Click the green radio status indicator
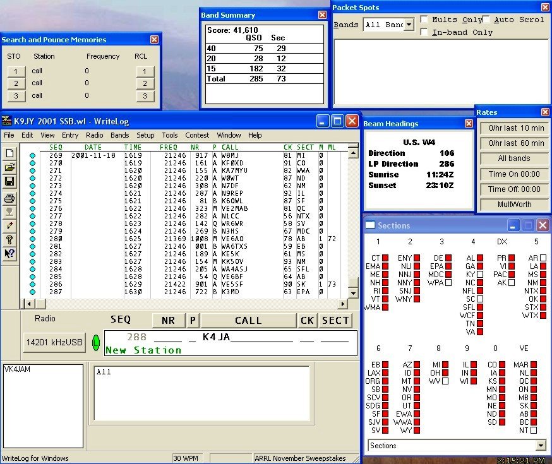The image size is (552, 464). (x=96, y=342)
